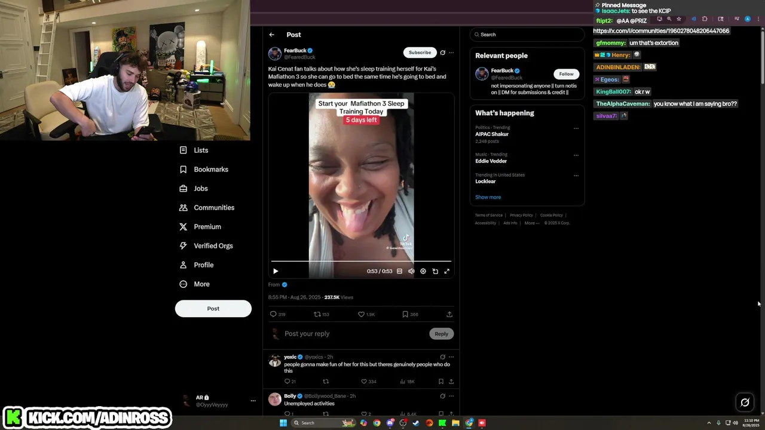This screenshot has width=765, height=430.
Task: Open AIPAC Shakur trending topic
Action: pyautogui.click(x=492, y=134)
